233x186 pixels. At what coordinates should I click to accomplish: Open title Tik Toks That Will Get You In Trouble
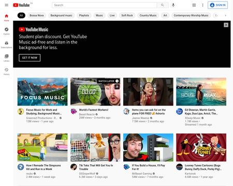pyautogui.click(x=96, y=167)
